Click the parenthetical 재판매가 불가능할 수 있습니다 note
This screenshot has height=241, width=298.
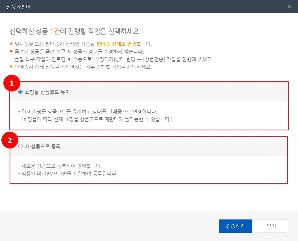pos(97,118)
